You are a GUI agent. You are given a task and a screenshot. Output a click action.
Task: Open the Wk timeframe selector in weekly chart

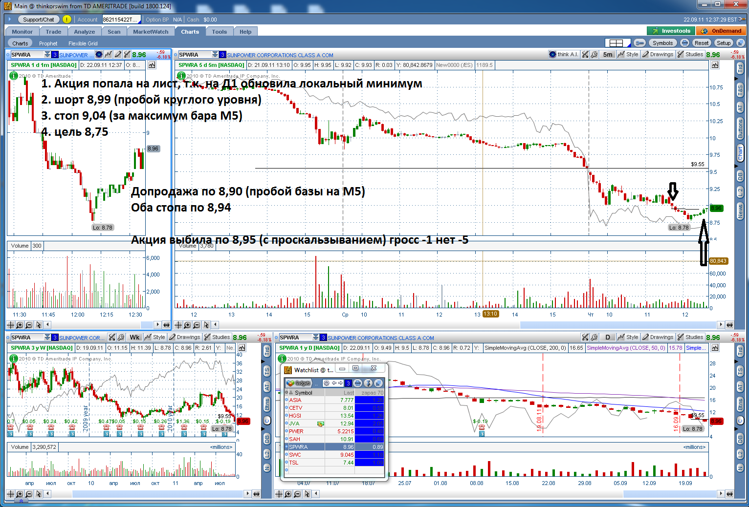tap(134, 337)
